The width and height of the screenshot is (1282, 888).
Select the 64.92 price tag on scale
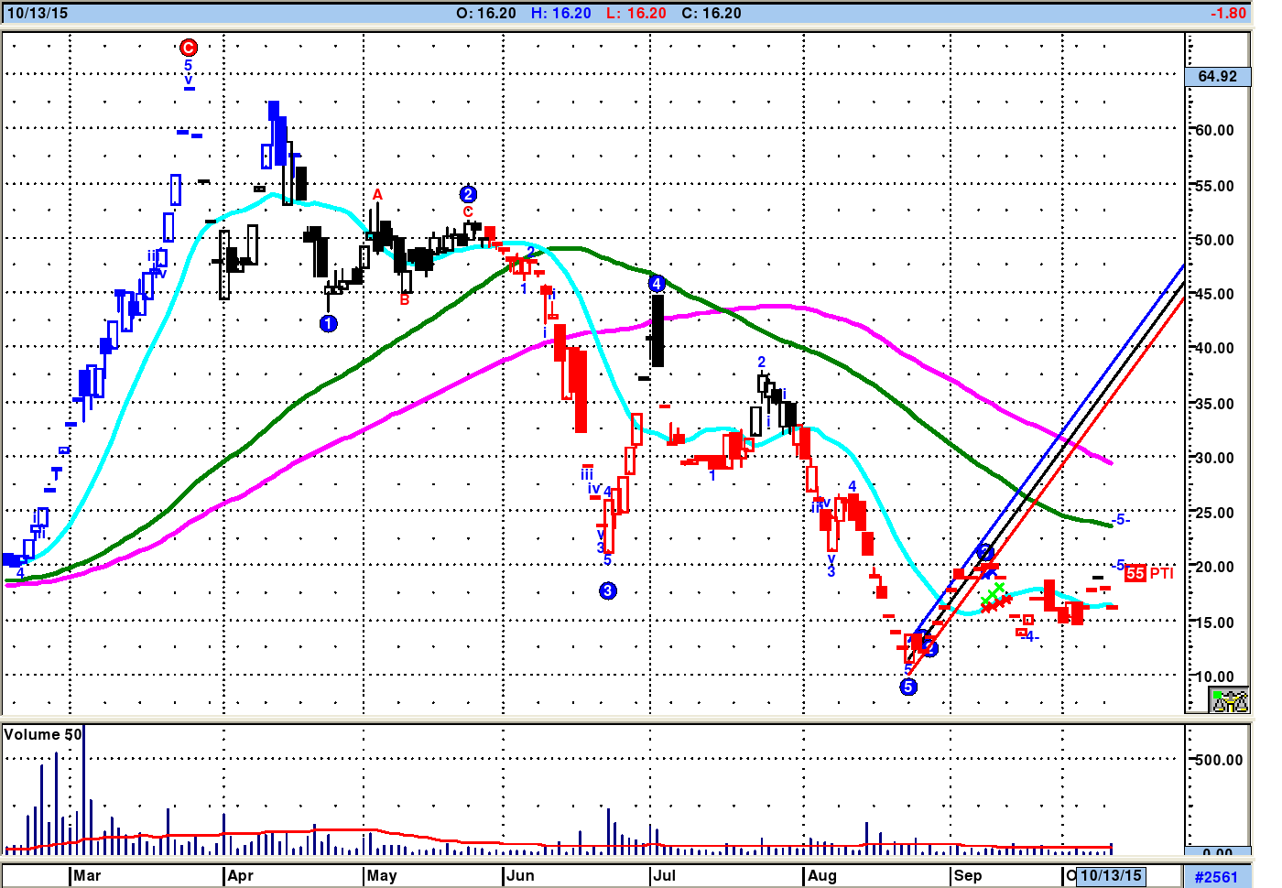pyautogui.click(x=1217, y=76)
